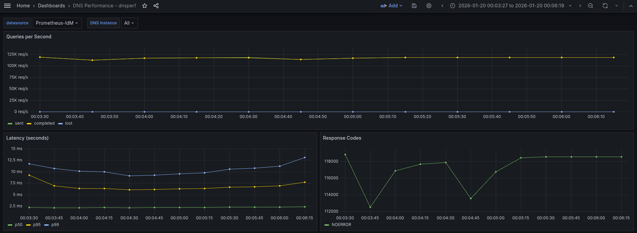Navigate to Dashboards breadcrumb

(x=51, y=6)
